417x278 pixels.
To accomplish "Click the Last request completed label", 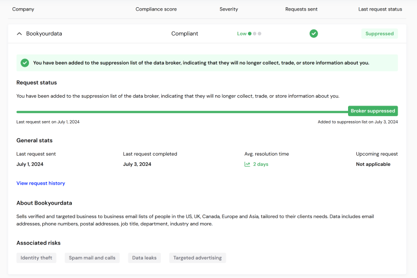I will click(x=150, y=154).
